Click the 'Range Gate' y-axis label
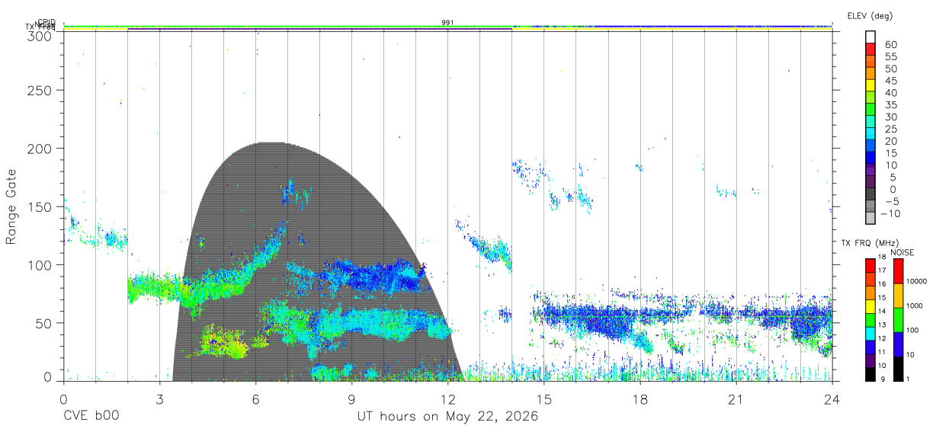The height and width of the screenshot is (432, 936). (11, 206)
